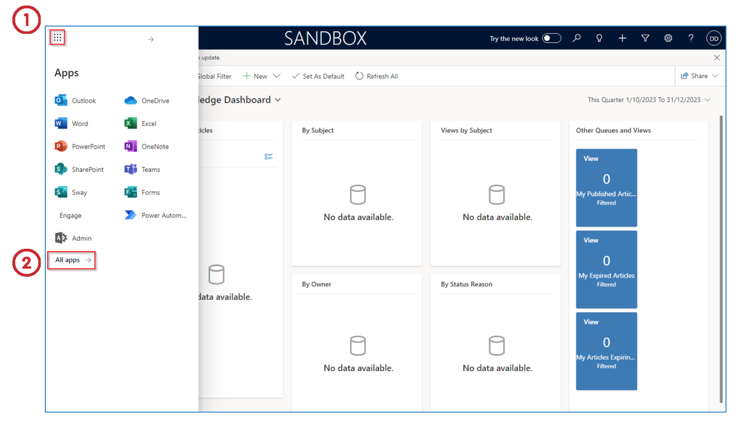740x437 pixels.
Task: Click the dashboard vertical scrollbar
Action: [721, 257]
